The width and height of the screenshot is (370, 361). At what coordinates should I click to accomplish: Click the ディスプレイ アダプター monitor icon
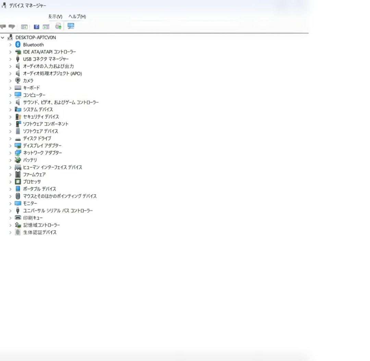pos(18,146)
